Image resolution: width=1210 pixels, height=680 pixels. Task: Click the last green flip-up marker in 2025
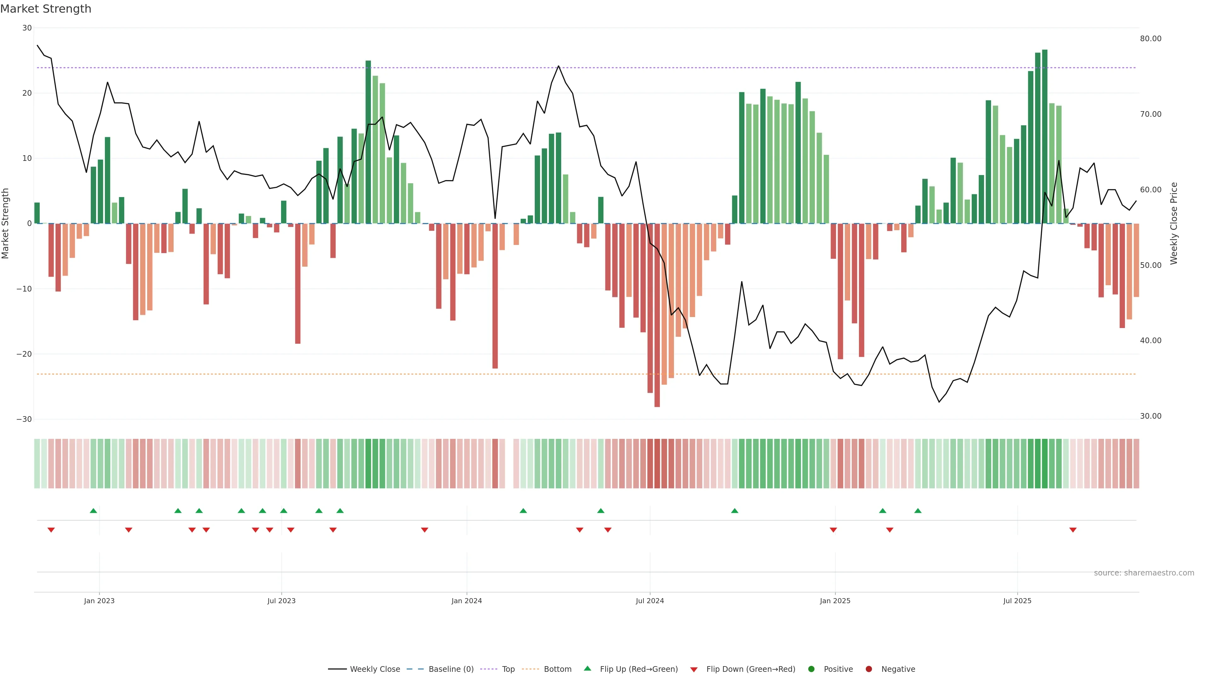pyautogui.click(x=918, y=511)
